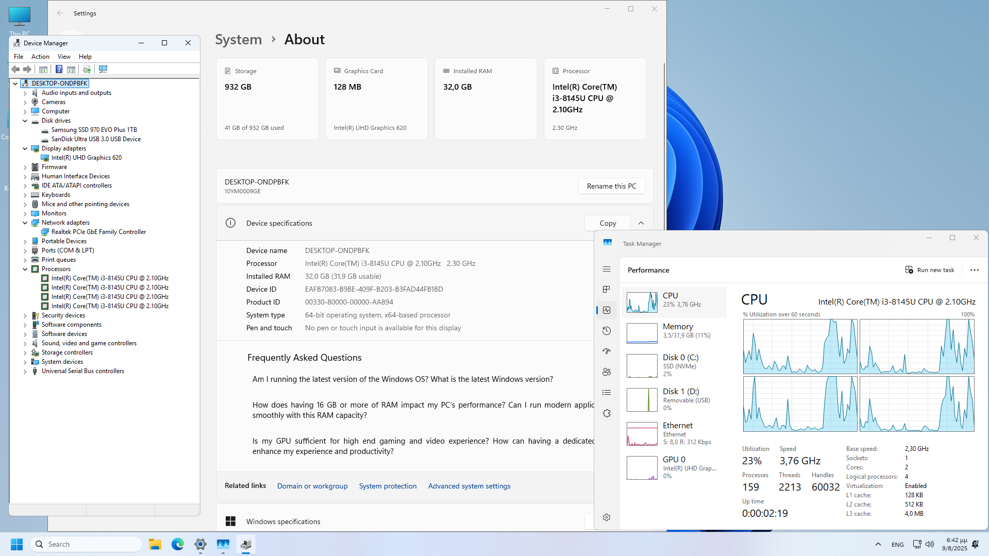Open File Explorer from taskbar

point(155,544)
